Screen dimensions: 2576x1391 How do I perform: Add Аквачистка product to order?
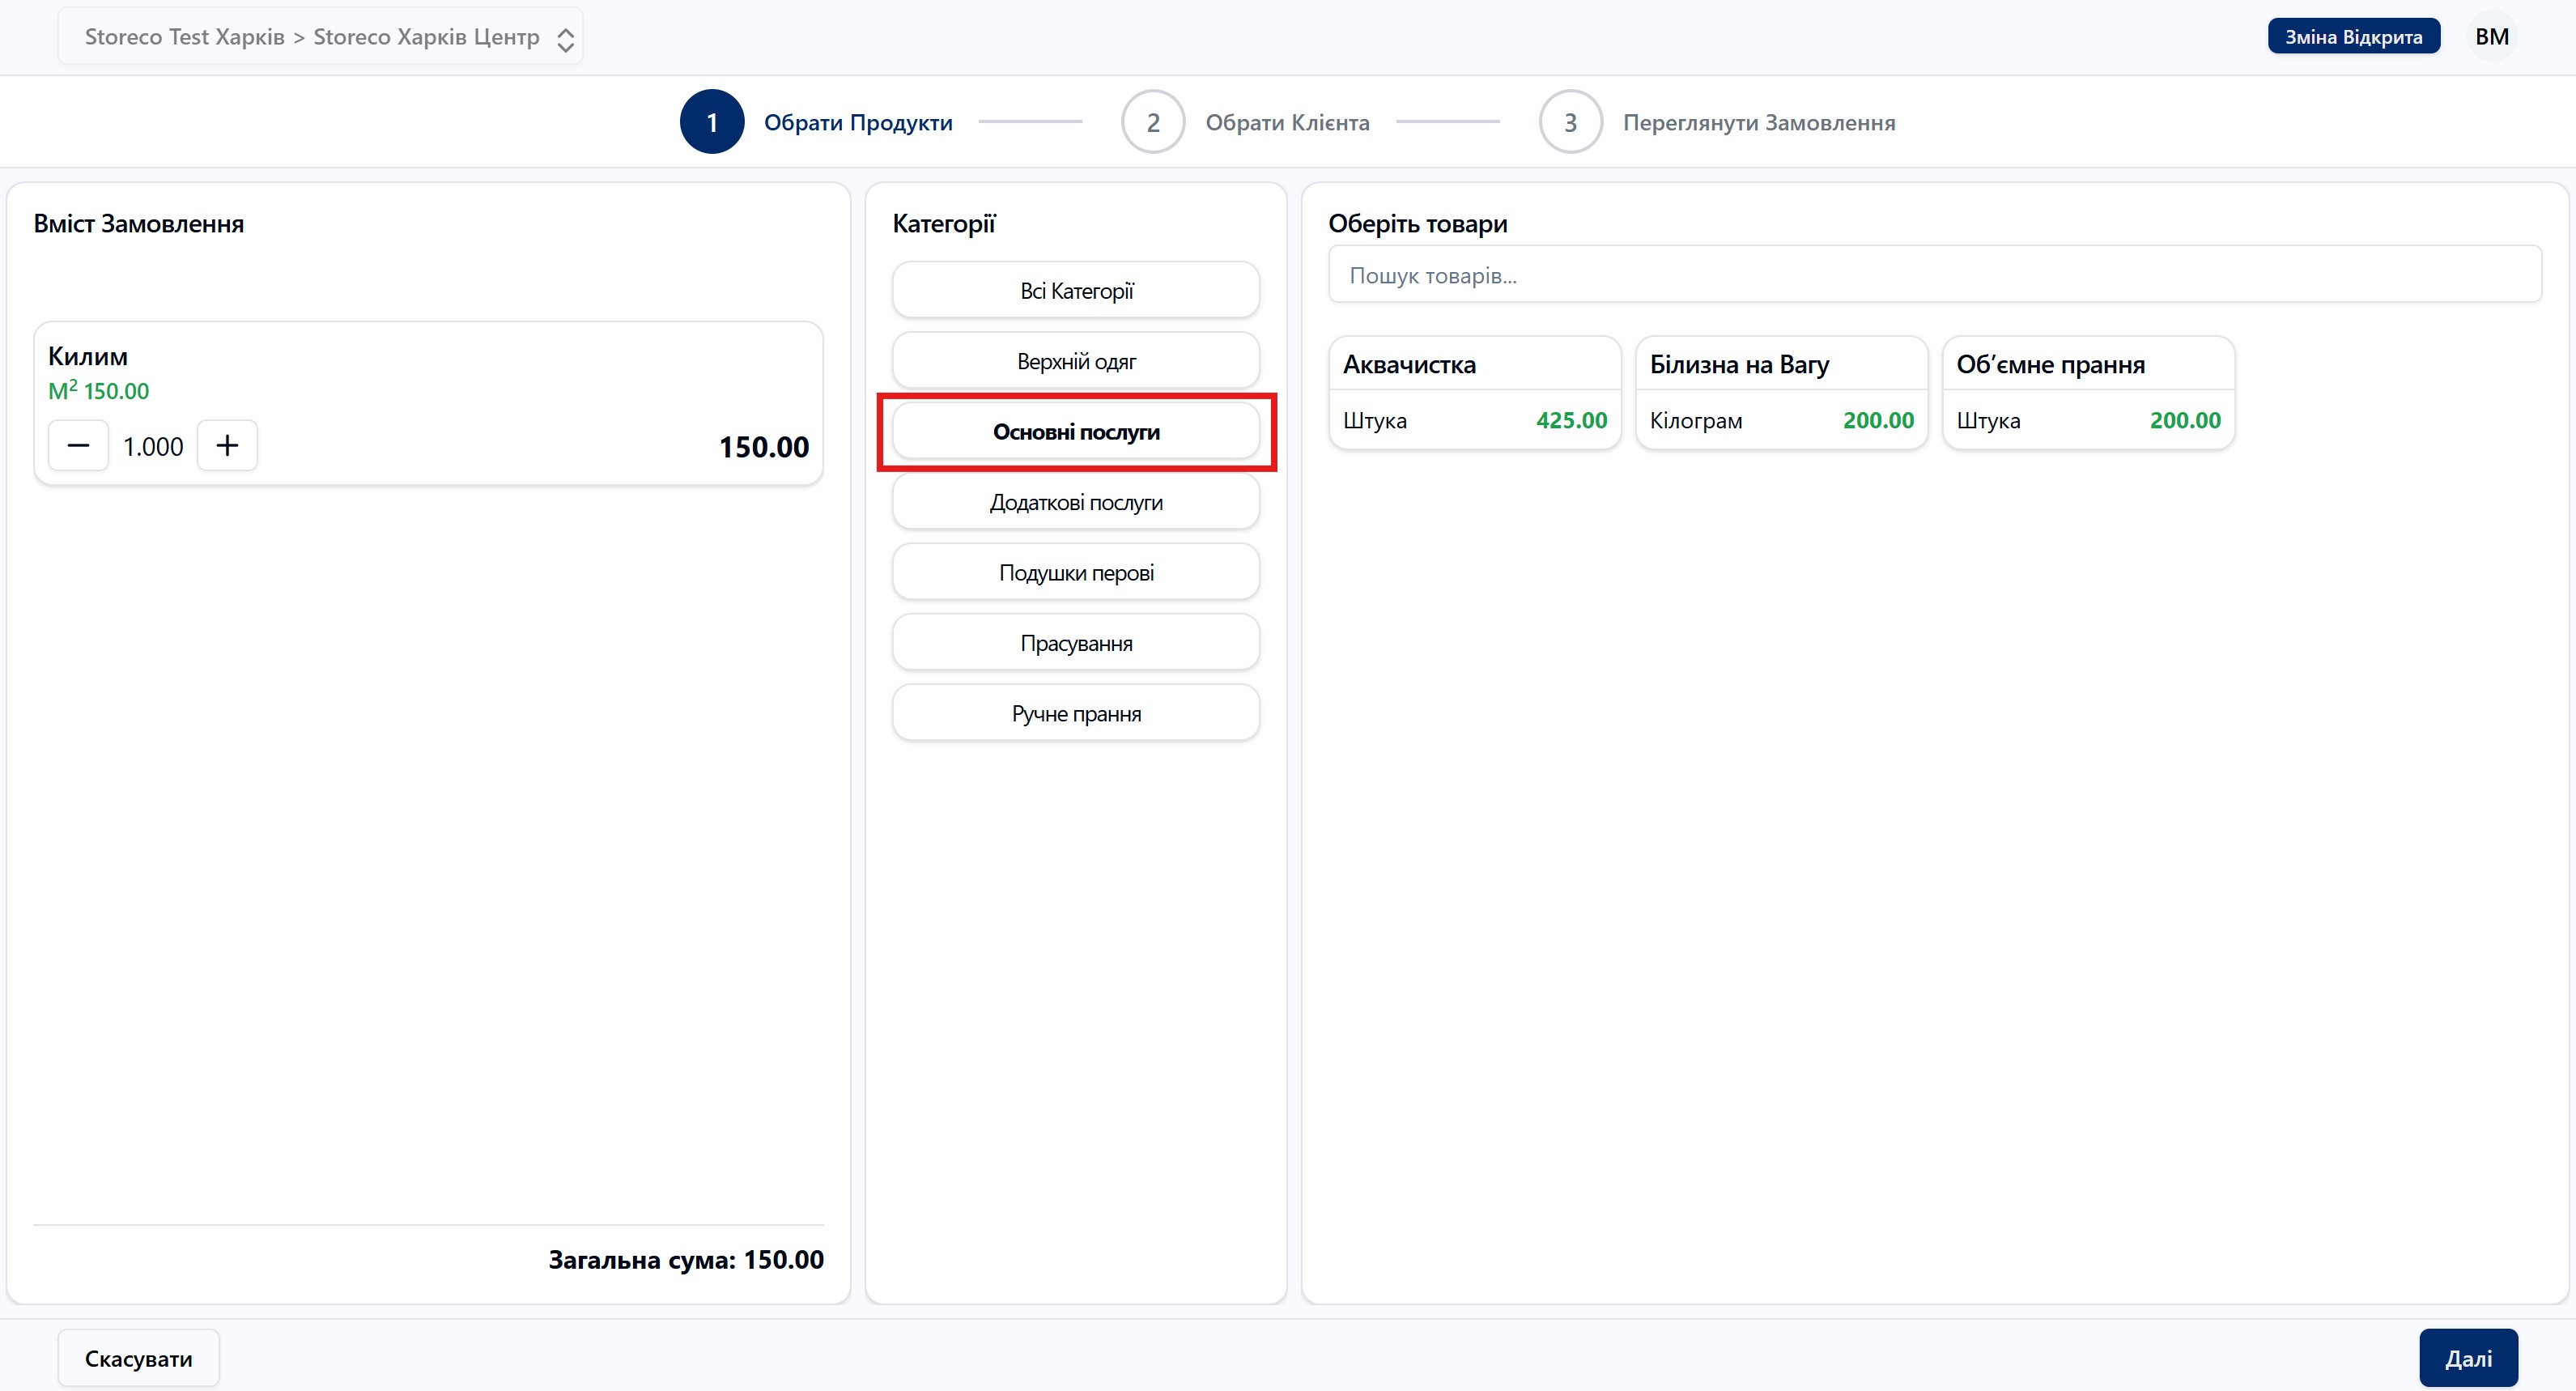(x=1474, y=393)
